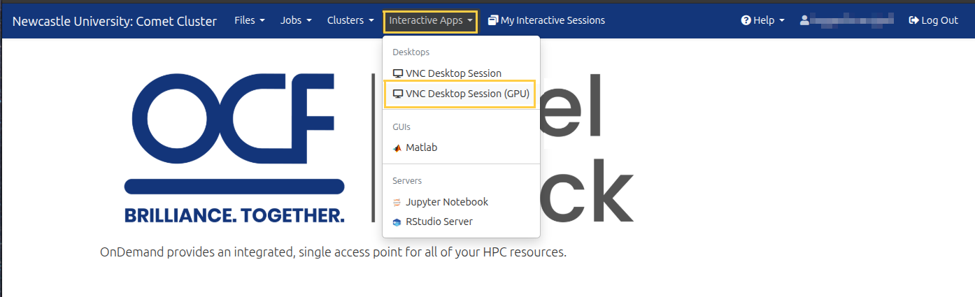Go to Newcastle University: Comet Cluster home

[x=115, y=21]
